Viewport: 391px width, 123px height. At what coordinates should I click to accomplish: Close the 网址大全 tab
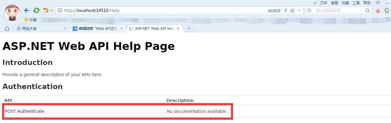65,29
